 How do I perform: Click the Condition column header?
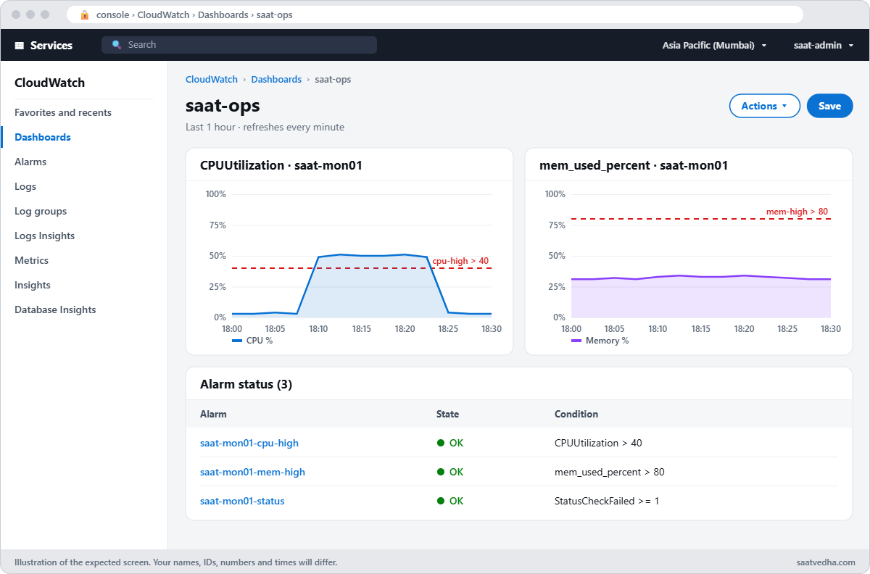(x=576, y=414)
